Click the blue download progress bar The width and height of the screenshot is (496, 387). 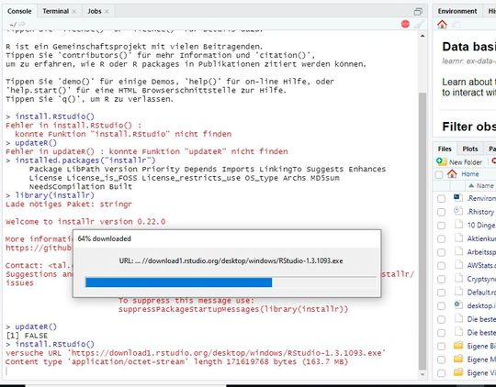179,282
